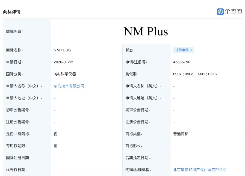The height and width of the screenshot is (176, 245).
Task: Click the 商标图案 row label
Action: click(14, 31)
